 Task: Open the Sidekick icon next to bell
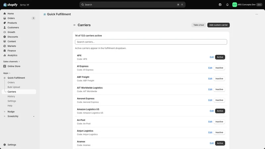(220, 5)
